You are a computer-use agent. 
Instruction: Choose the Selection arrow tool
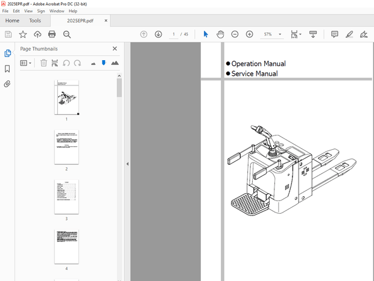coord(206,34)
